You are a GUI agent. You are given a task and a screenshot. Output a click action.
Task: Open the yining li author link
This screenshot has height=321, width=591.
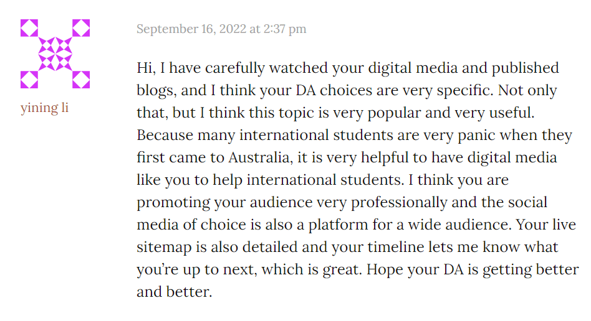[x=44, y=108]
